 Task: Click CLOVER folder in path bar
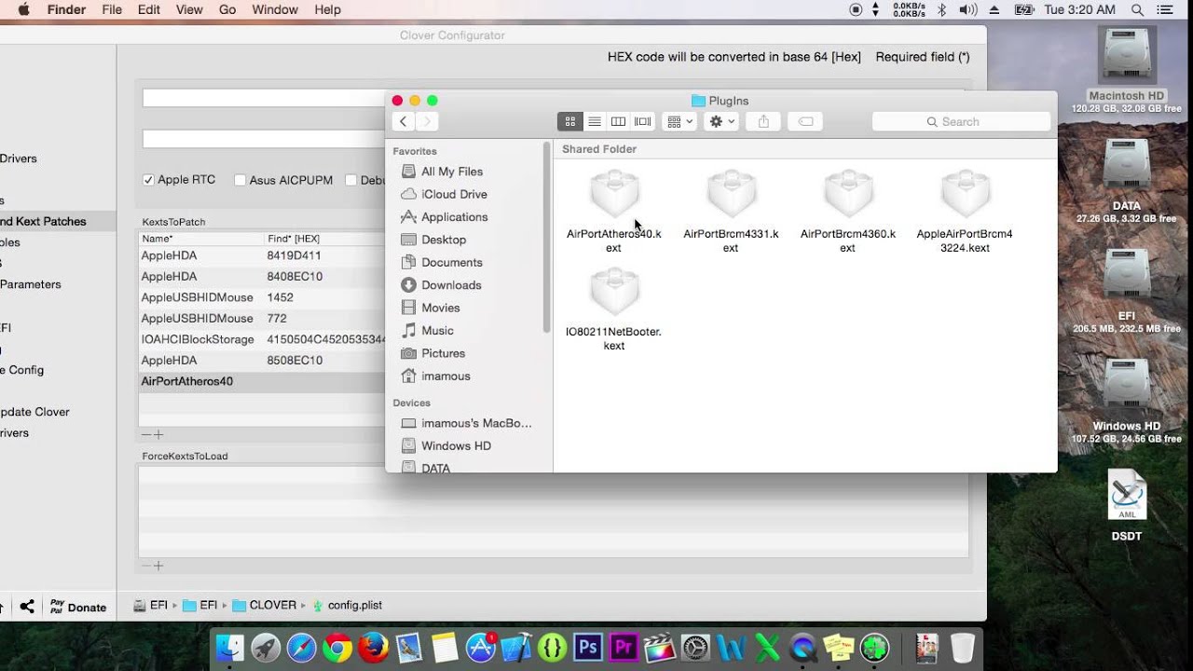click(264, 605)
